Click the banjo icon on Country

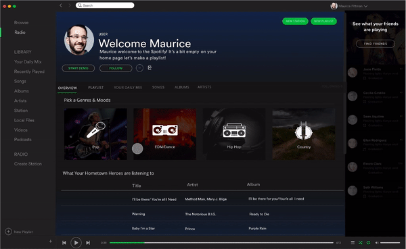(x=303, y=130)
